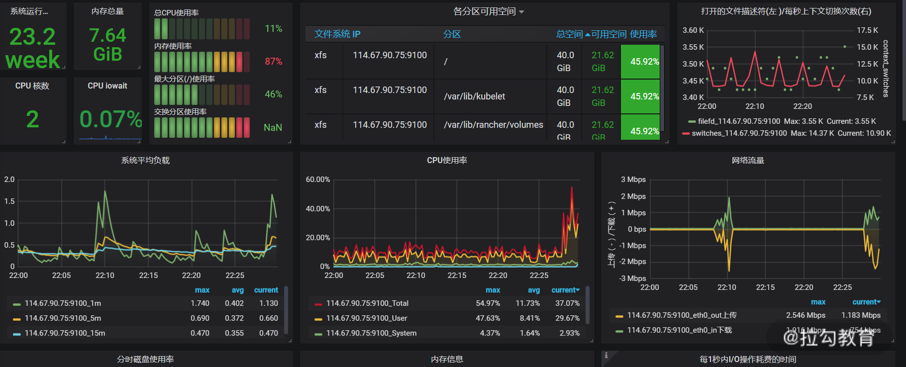Open the 系统平均负载 panel title menu
906x367 pixels.
point(145,160)
